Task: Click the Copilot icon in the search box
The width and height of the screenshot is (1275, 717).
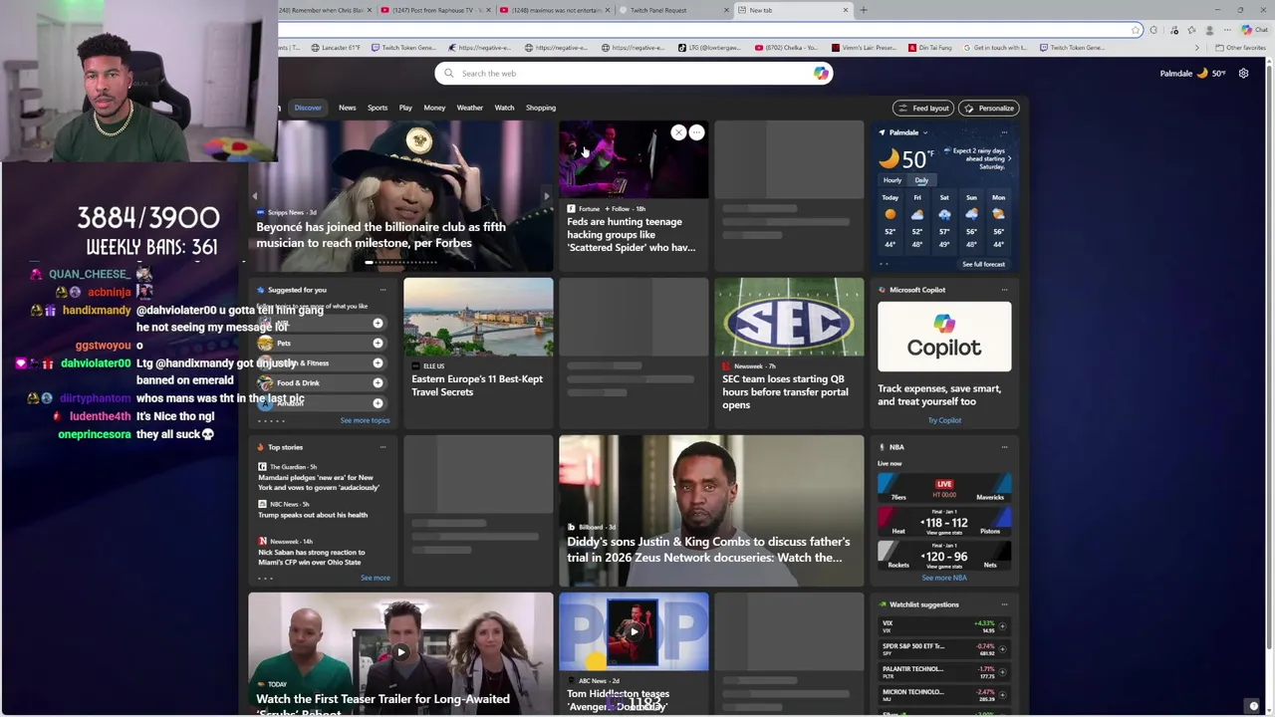Action: [821, 73]
